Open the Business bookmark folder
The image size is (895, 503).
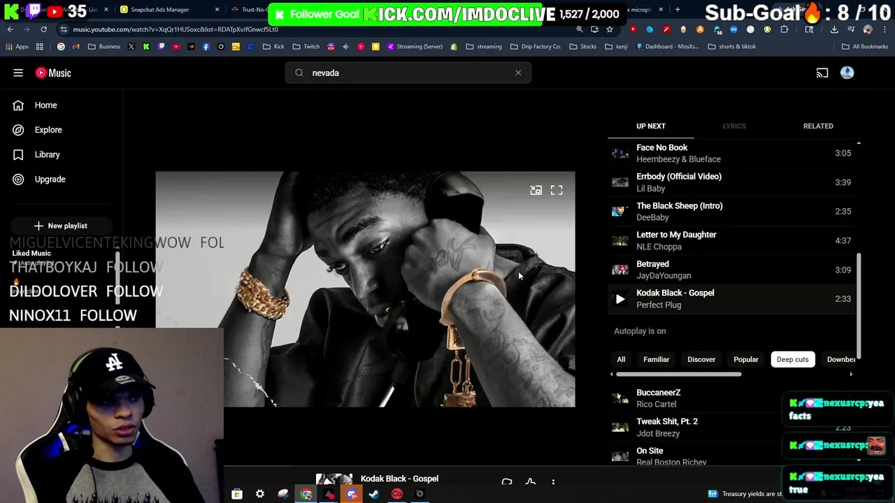(103, 46)
